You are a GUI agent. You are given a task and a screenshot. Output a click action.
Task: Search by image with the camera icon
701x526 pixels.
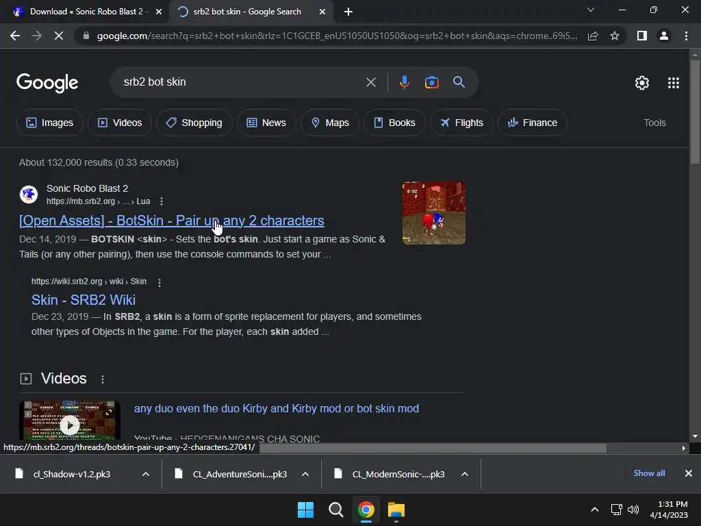(x=431, y=82)
